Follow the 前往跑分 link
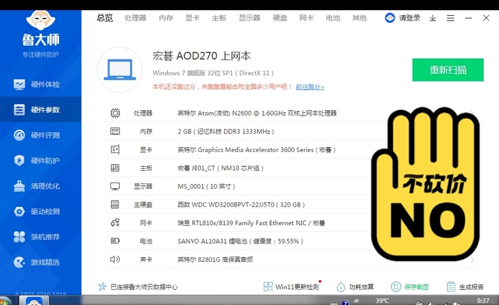This screenshot has width=499, height=305. 310,87
